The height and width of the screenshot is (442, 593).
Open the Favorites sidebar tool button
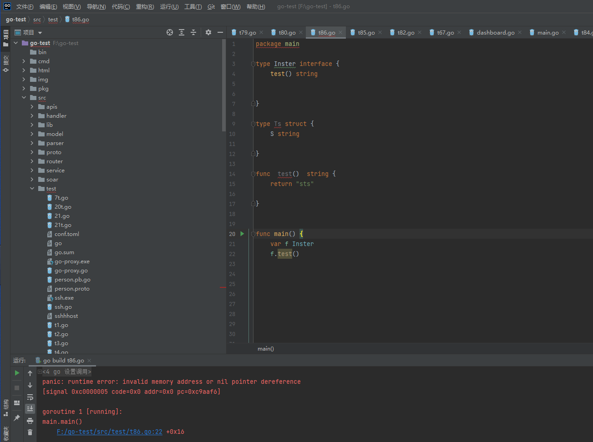coord(5,433)
